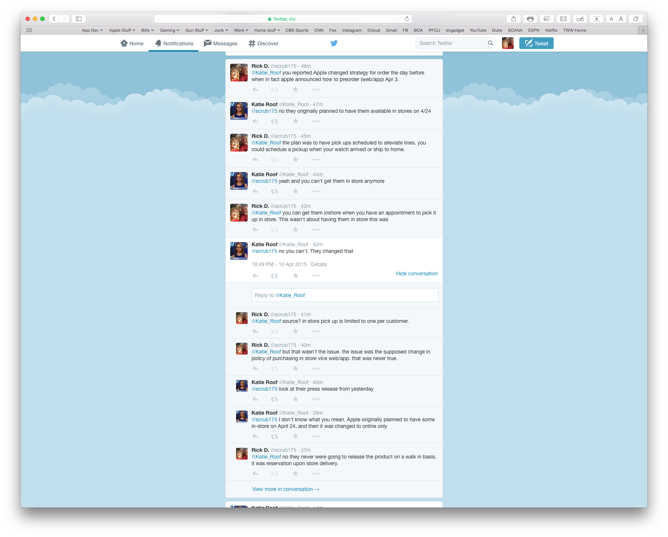Click the search magnifier icon
Screen dimensions: 668x537
[x=490, y=43]
